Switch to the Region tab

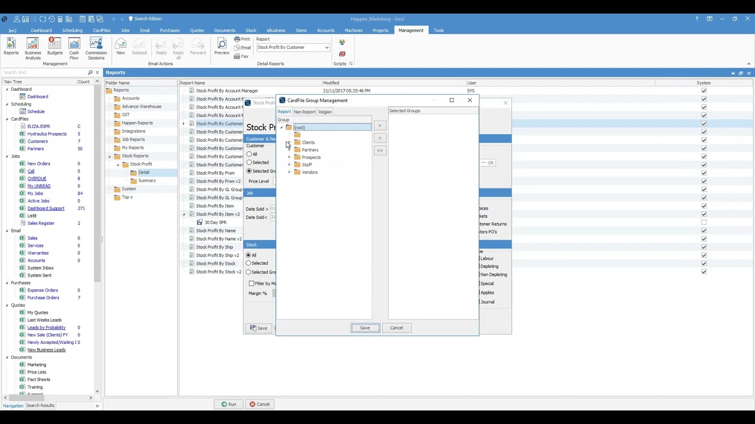tap(325, 112)
